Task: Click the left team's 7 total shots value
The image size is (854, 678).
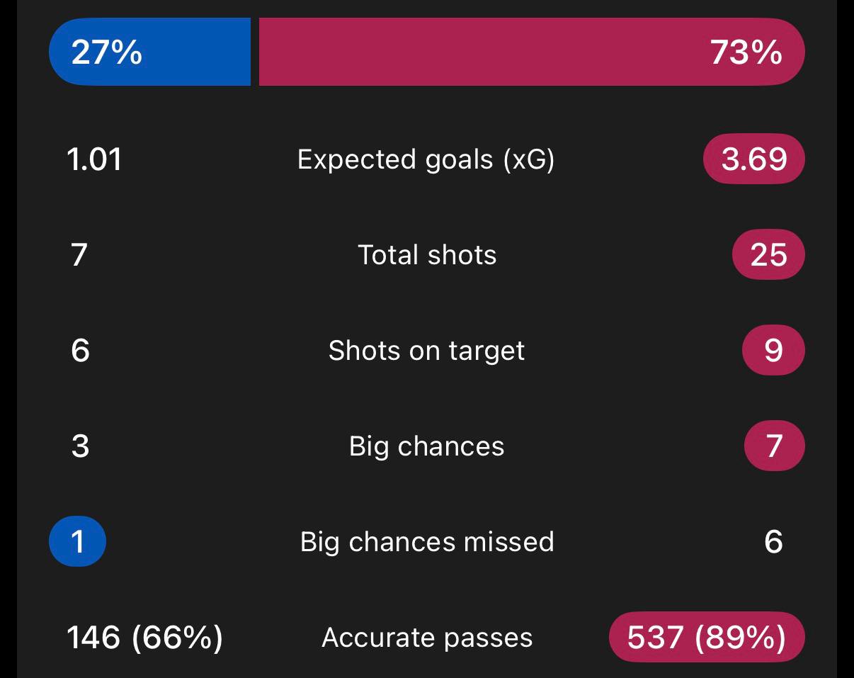Action: click(79, 255)
